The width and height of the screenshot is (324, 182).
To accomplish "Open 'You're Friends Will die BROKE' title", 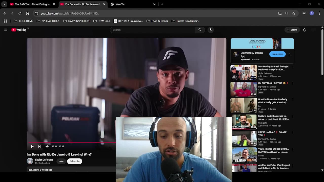I will pos(273,151).
